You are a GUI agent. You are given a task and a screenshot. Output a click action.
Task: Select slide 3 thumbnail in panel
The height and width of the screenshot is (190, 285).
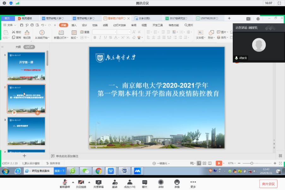click(x=26, y=131)
